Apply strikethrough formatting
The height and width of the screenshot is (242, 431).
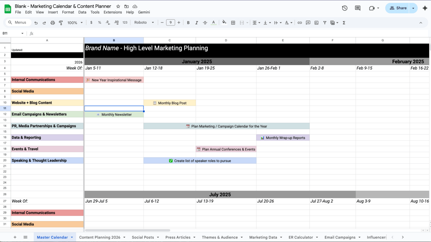[x=205, y=22]
